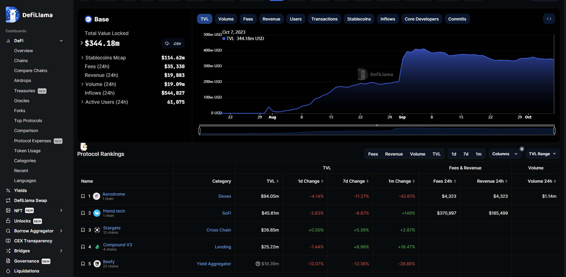Click the Stargate protocol logo
The image size is (566, 277).
pos(97,230)
